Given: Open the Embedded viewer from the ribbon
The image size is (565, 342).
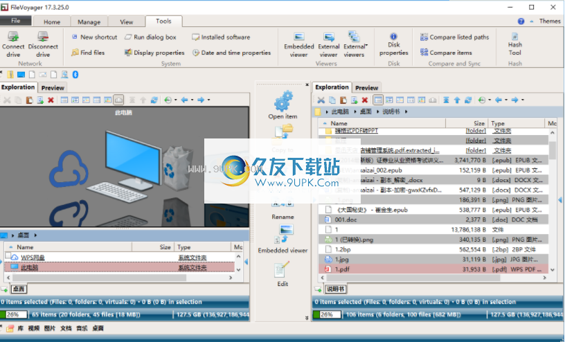Looking at the screenshot, I should [298, 45].
